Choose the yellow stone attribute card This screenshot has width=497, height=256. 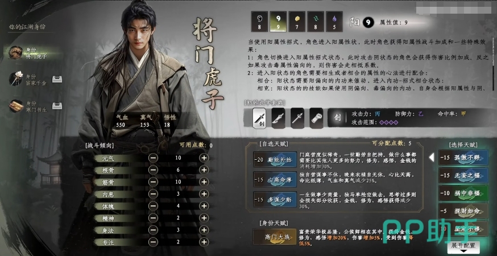[297, 22]
